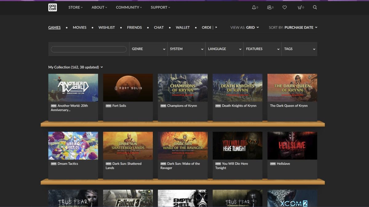Screen dimensions: 369x207
Task: Open the Fort Solis game thumbnail
Action: click(128, 87)
